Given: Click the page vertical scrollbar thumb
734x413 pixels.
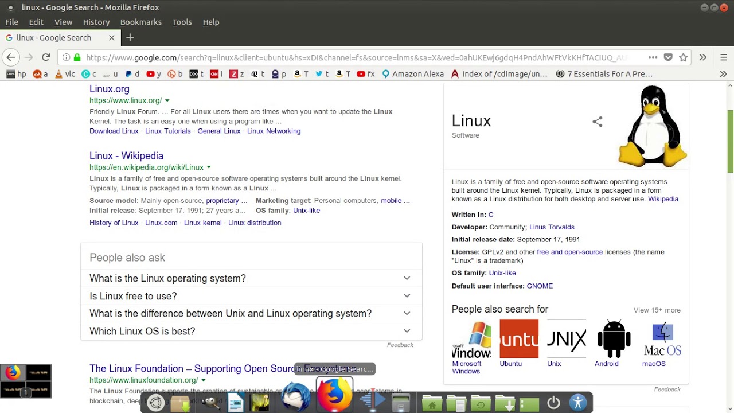Looking at the screenshot, I should coord(730,141).
